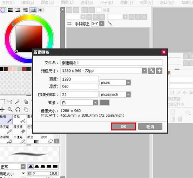Click the hue ring handle on color wheel
Viewport: 193px width, 178px height.
click(x=13, y=24)
